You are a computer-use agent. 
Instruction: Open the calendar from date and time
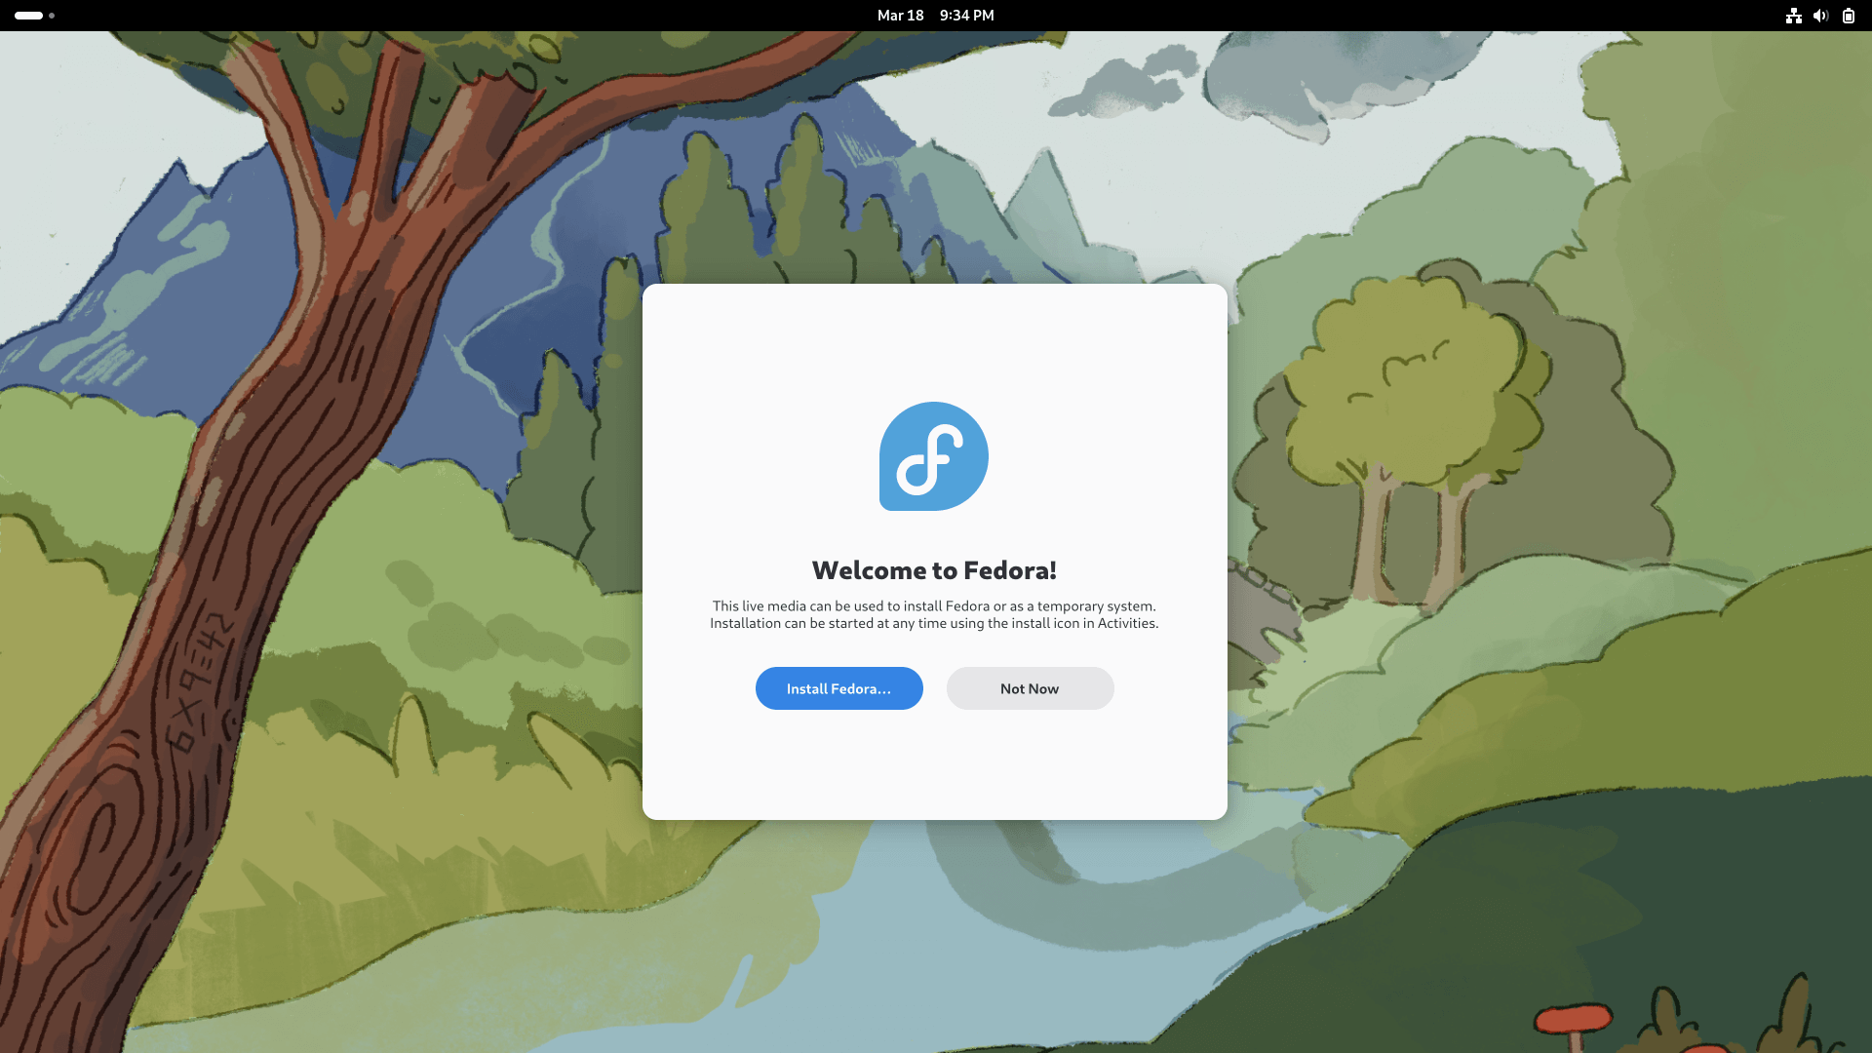tap(935, 16)
